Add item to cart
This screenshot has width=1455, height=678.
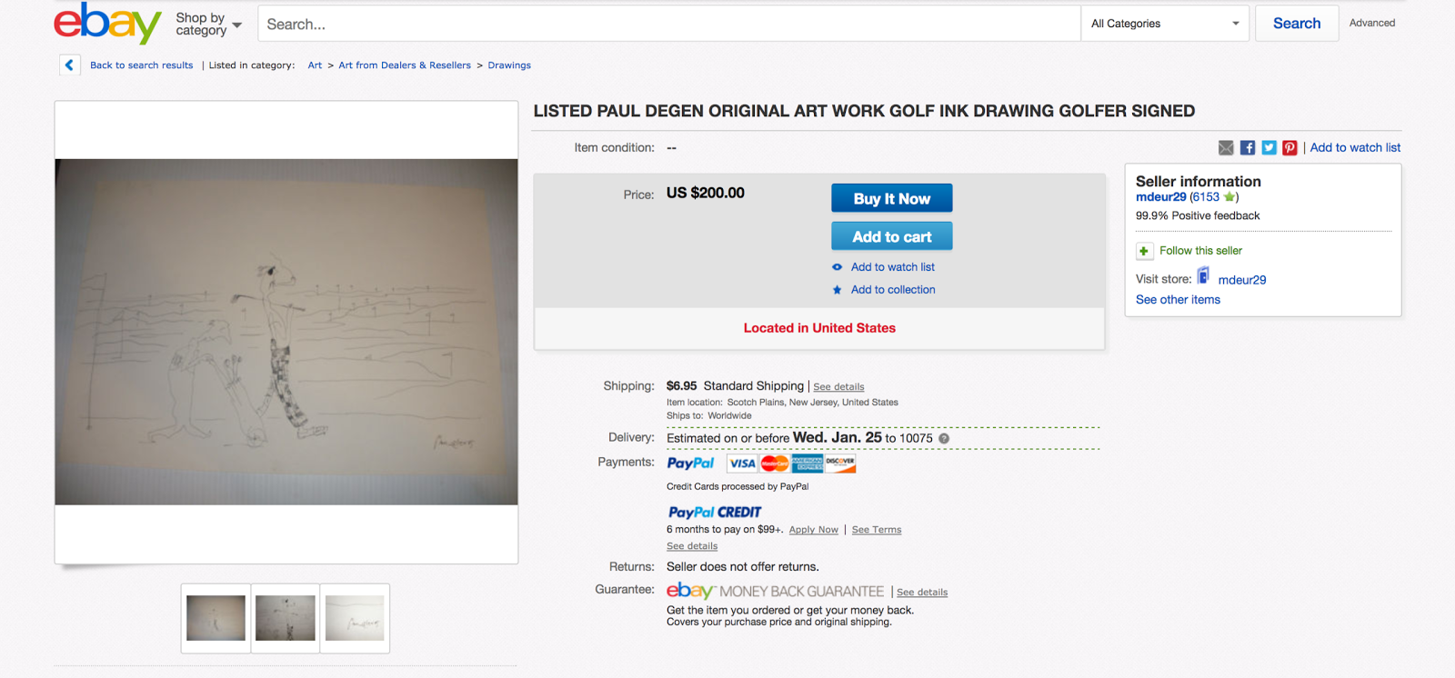[x=892, y=236]
